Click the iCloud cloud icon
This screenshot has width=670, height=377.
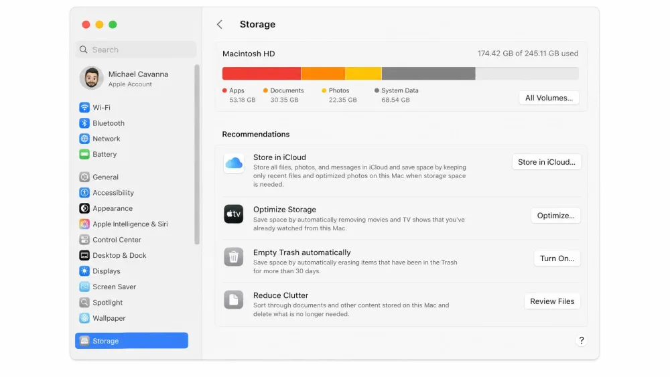pos(234,163)
